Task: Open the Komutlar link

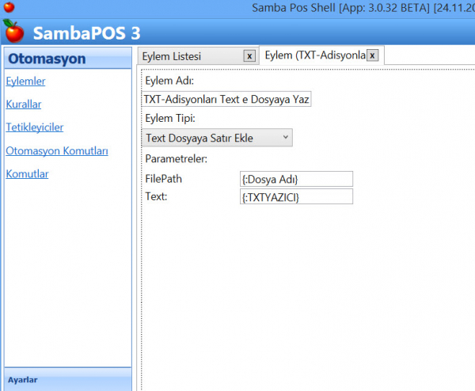Action: coord(27,173)
